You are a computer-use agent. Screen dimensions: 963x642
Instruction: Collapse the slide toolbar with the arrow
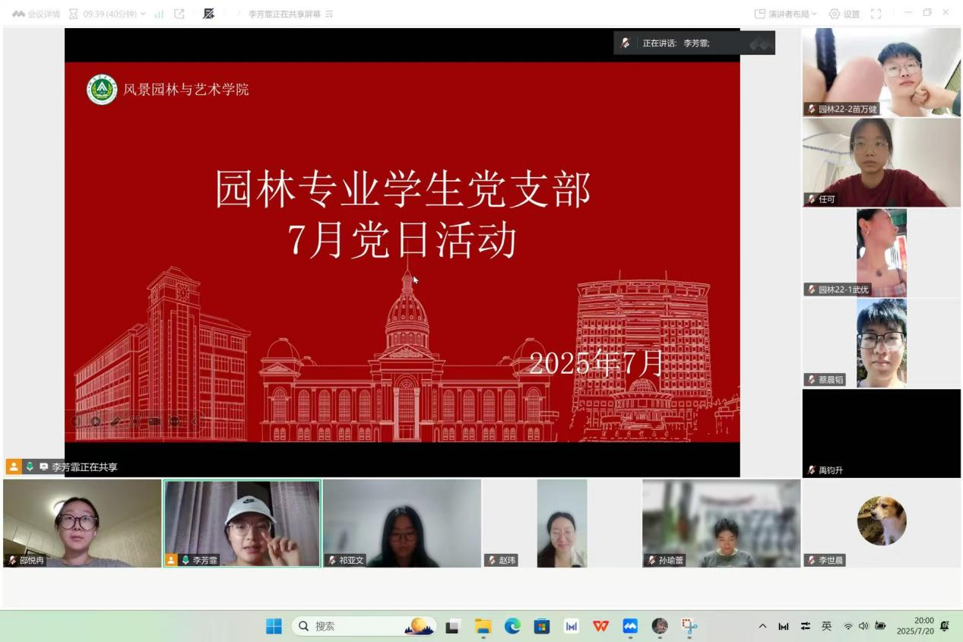point(194,421)
